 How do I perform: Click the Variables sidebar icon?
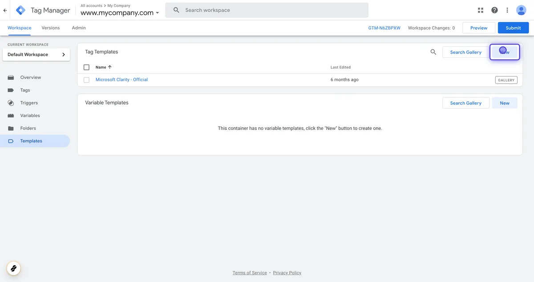(x=11, y=116)
